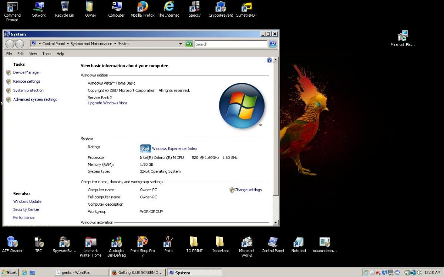Click the Show Desktop quick launch icon

coord(32,273)
